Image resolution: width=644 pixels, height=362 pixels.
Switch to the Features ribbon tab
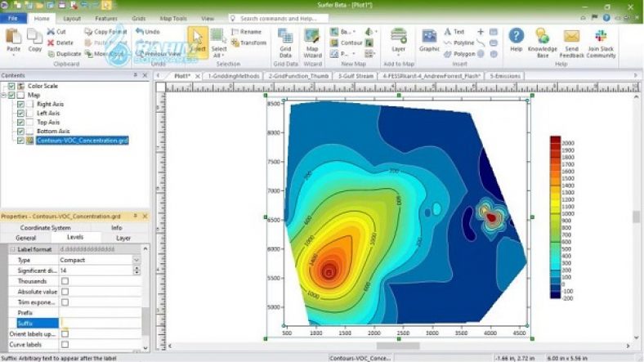coord(106,19)
